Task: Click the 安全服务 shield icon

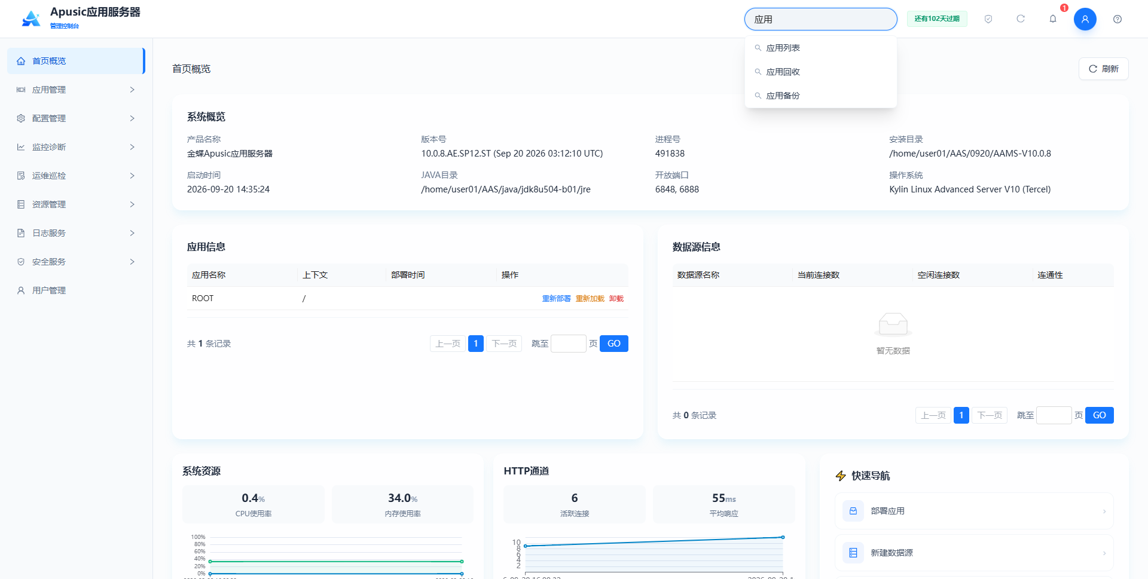Action: click(21, 262)
